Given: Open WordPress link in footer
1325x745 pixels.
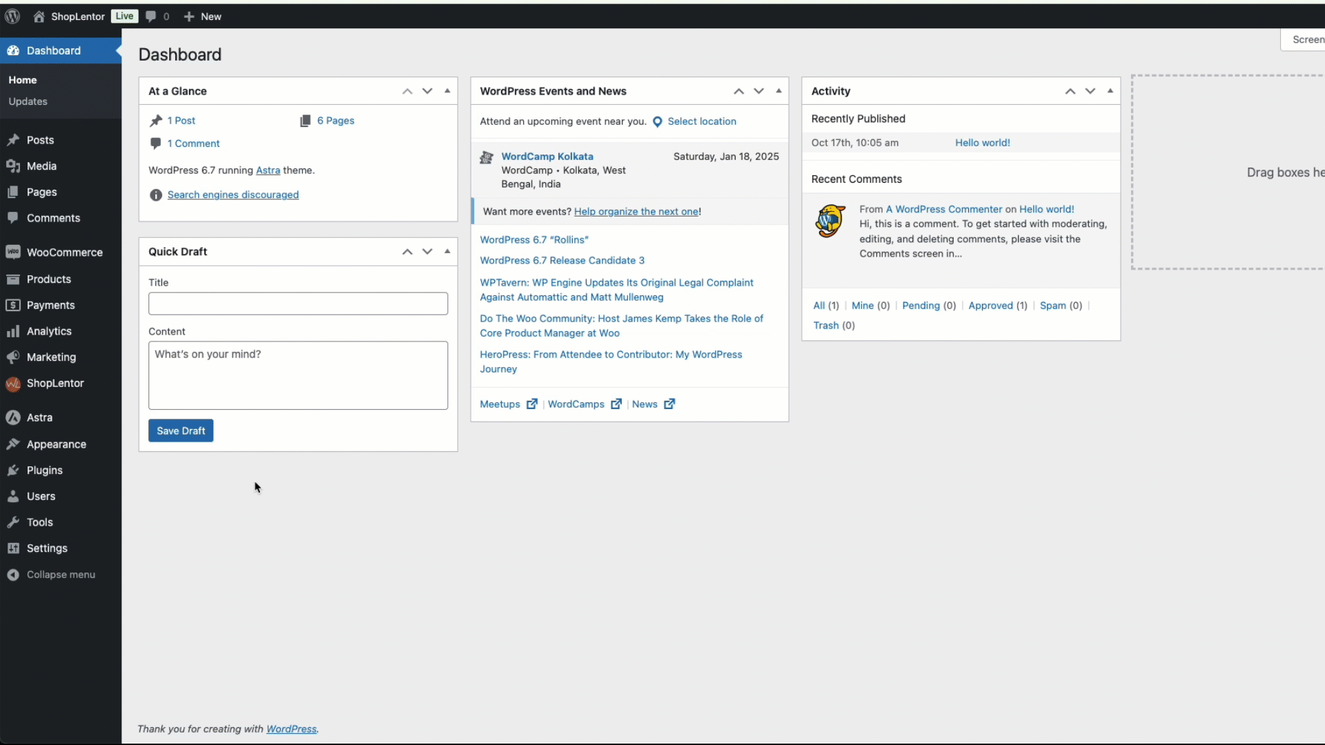Looking at the screenshot, I should [291, 729].
